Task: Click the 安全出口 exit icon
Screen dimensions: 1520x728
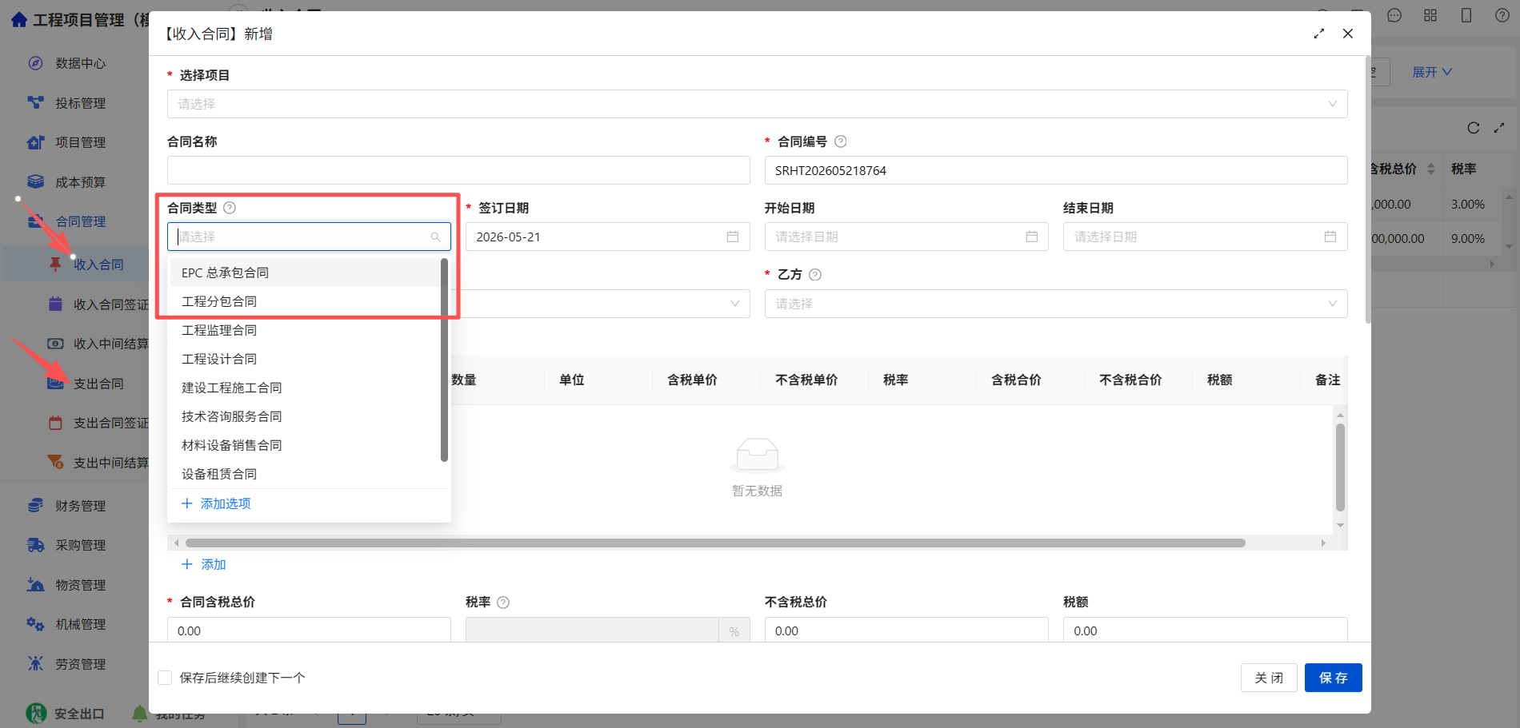Action: 36,713
